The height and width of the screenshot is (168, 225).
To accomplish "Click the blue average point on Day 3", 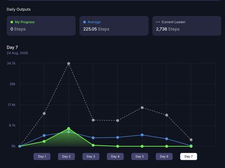I will pyautogui.click(x=93, y=138).
